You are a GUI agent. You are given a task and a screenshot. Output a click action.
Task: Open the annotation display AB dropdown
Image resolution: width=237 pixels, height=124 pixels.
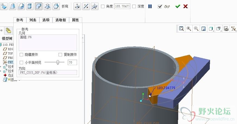(x=218, y=28)
